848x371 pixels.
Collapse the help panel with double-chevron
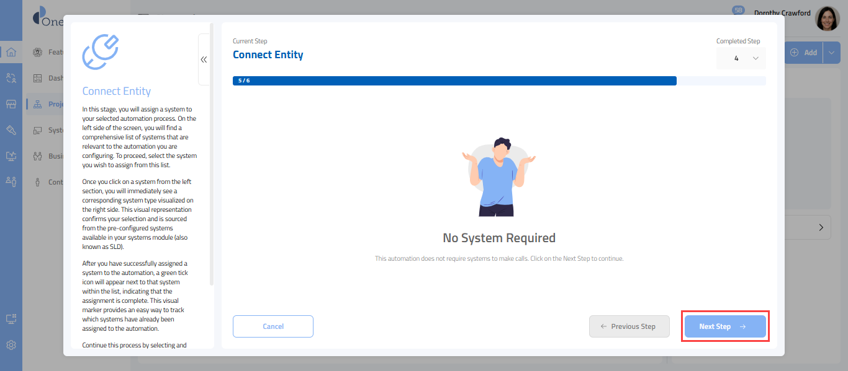click(204, 59)
